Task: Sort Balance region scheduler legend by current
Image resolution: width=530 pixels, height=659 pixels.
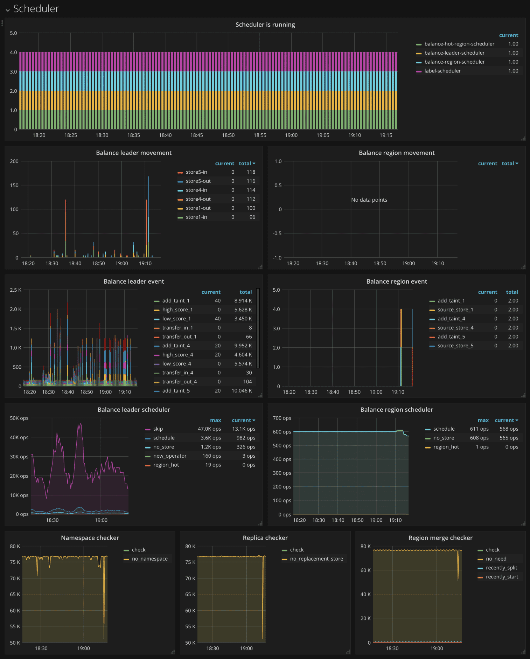Action: [506, 420]
